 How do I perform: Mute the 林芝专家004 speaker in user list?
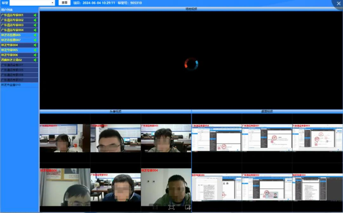click(35, 45)
